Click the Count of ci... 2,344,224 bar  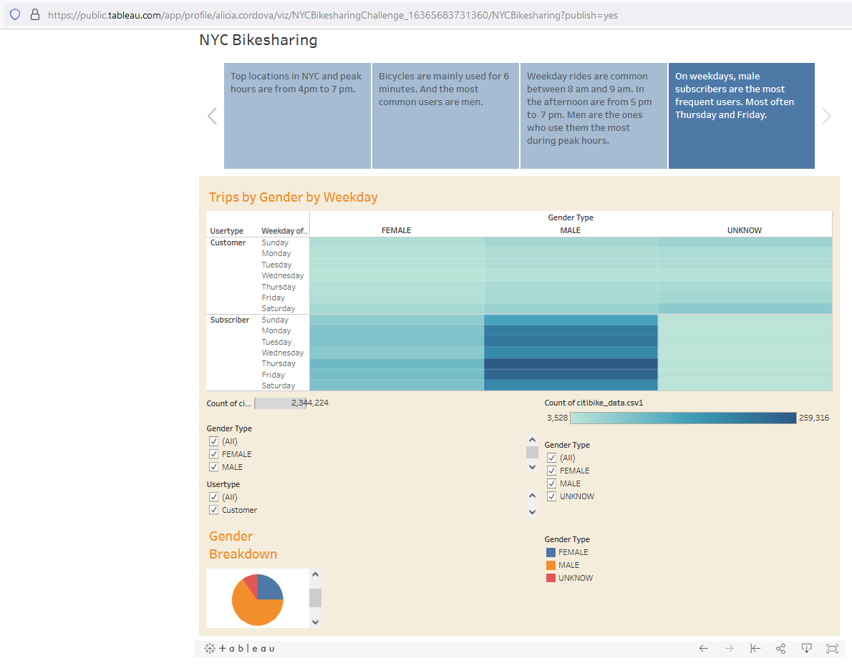281,403
